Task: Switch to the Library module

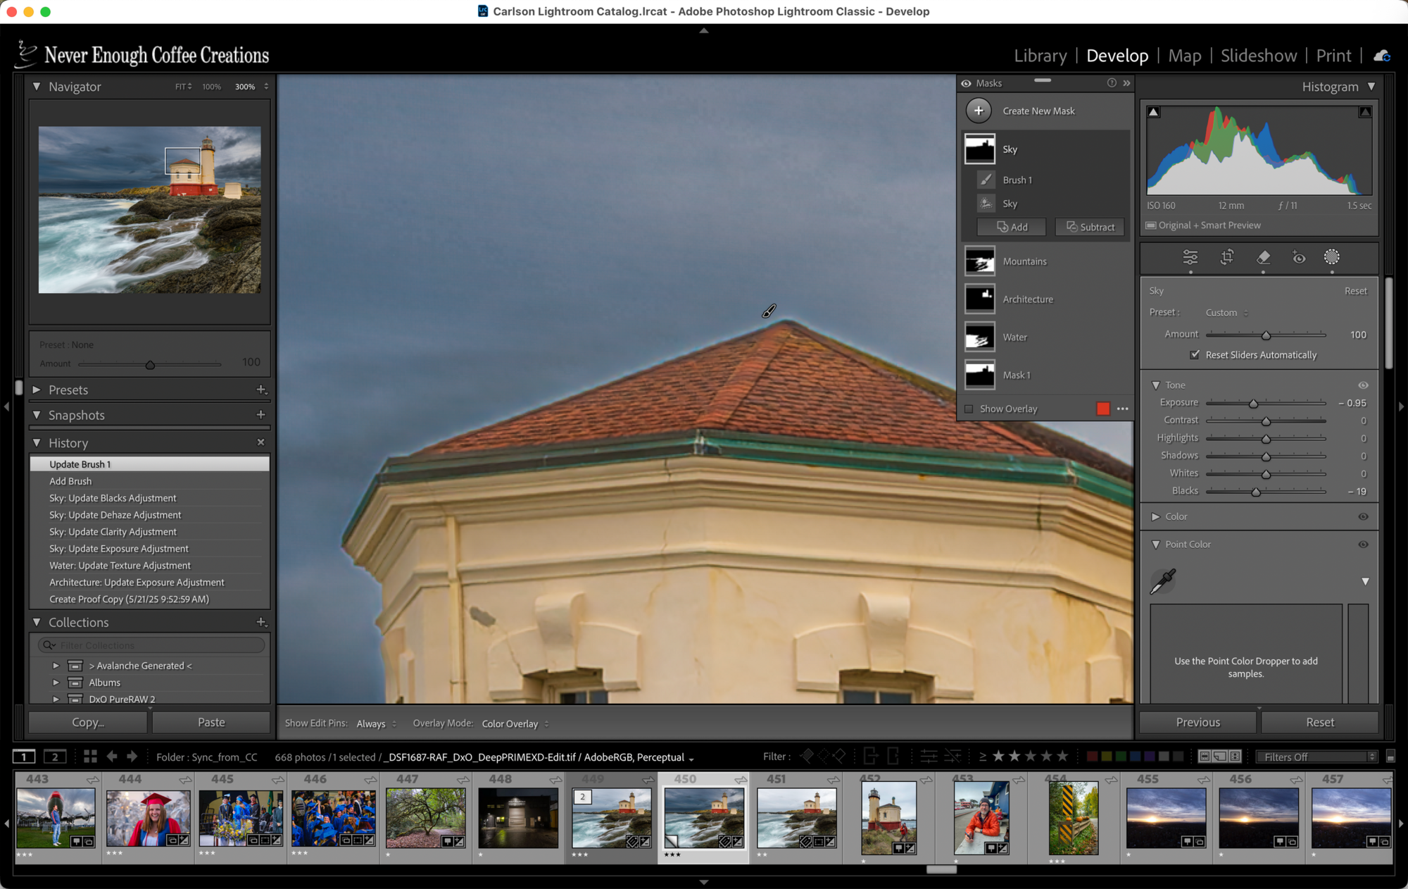Action: [1040, 56]
